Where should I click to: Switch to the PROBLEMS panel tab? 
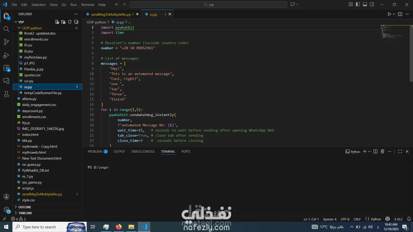pyautogui.click(x=98, y=152)
